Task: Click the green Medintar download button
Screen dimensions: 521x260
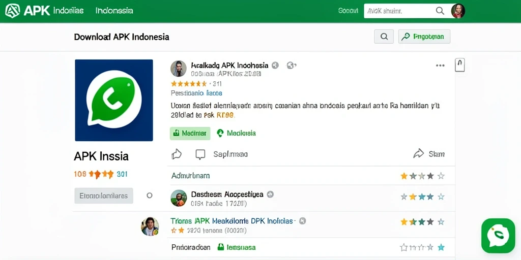Action: point(190,134)
